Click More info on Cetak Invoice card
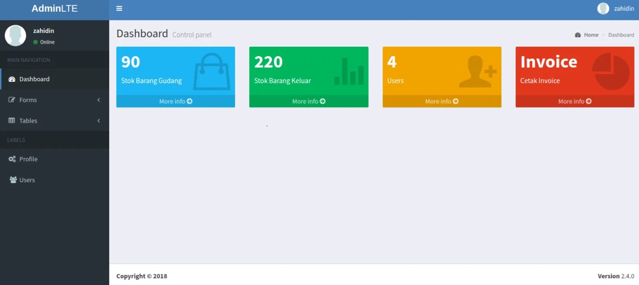 coord(575,101)
